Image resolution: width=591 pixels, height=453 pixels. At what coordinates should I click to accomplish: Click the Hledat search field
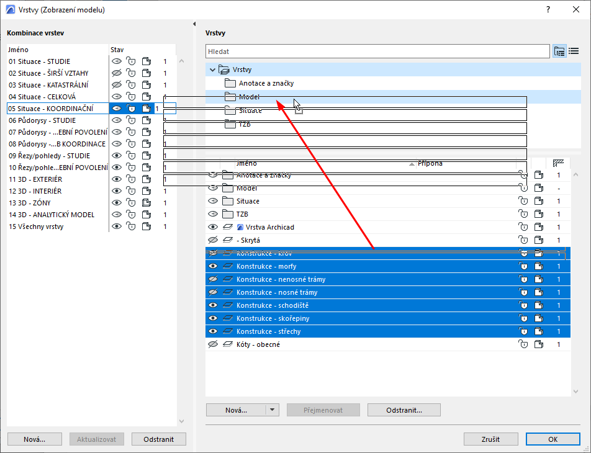tap(377, 52)
